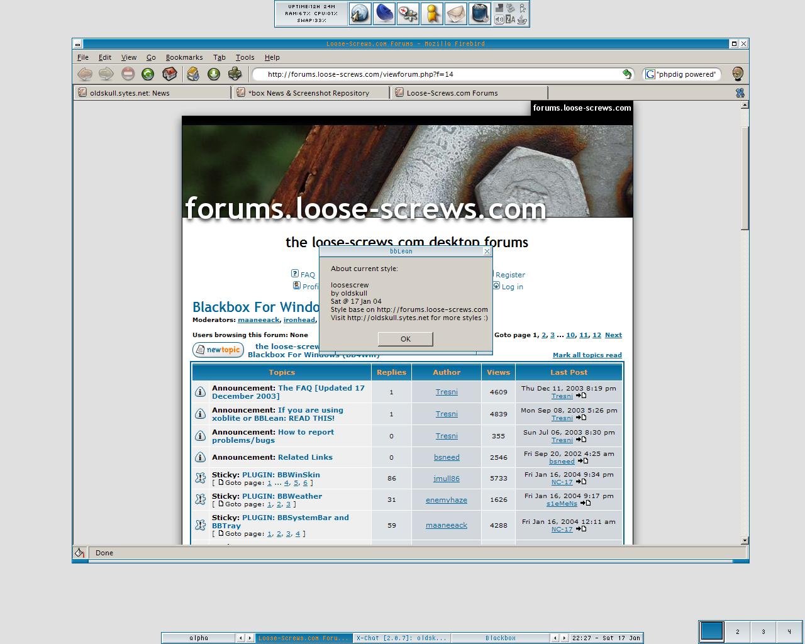
Task: Select Blackbox task in bottom taskbar
Action: click(501, 638)
